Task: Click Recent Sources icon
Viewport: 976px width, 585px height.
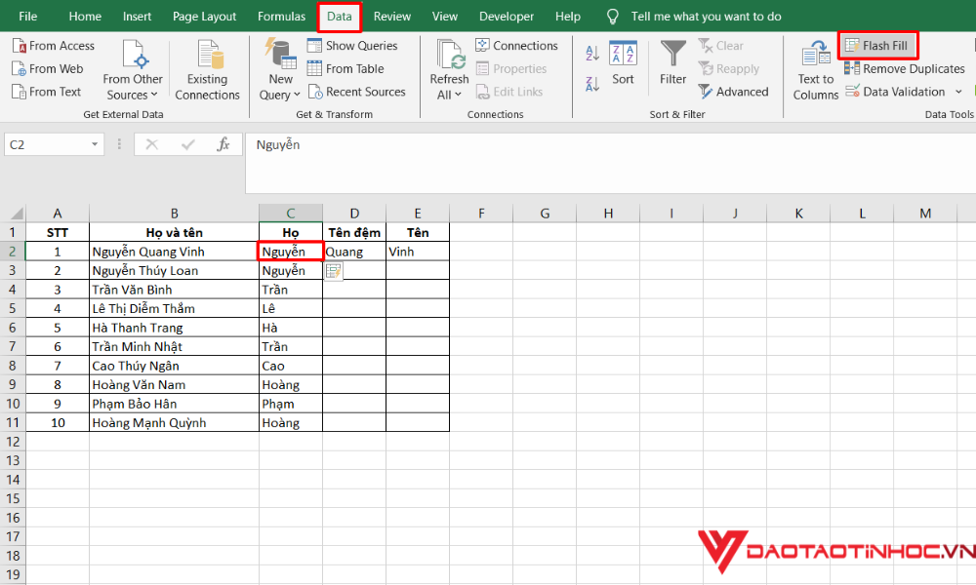Action: [x=315, y=92]
